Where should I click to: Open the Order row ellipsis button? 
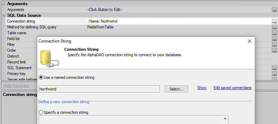point(274,50)
